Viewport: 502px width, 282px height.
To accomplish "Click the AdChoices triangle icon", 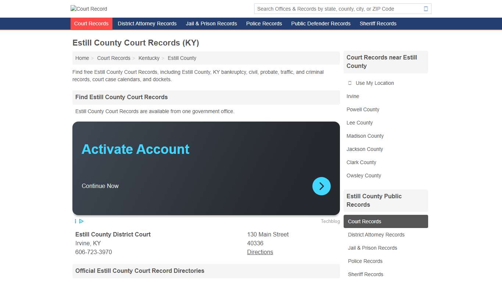I will click(x=81, y=221).
